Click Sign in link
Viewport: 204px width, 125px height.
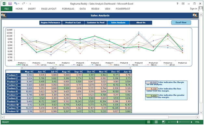click(x=194, y=8)
